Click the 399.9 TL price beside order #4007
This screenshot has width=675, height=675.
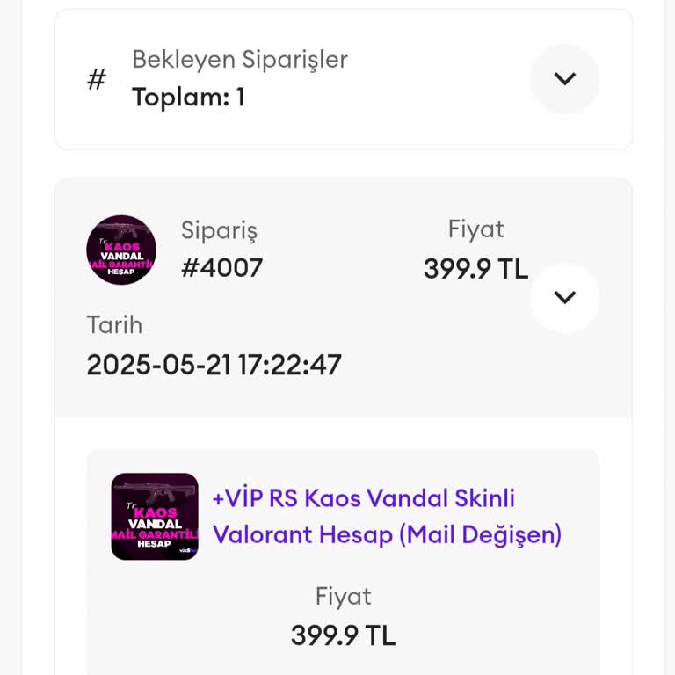475,269
